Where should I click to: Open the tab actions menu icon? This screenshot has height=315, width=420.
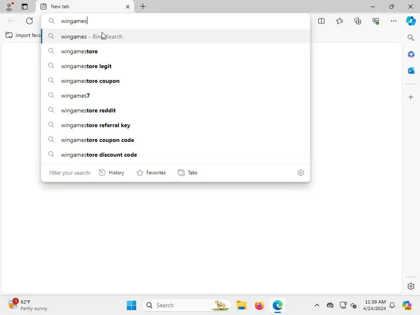click(25, 7)
